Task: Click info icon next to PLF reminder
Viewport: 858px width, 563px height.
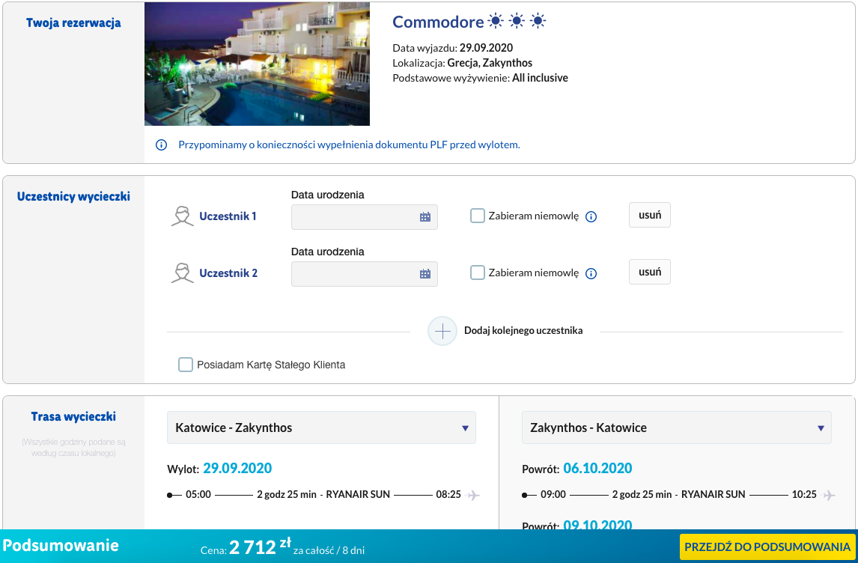Action: click(161, 145)
